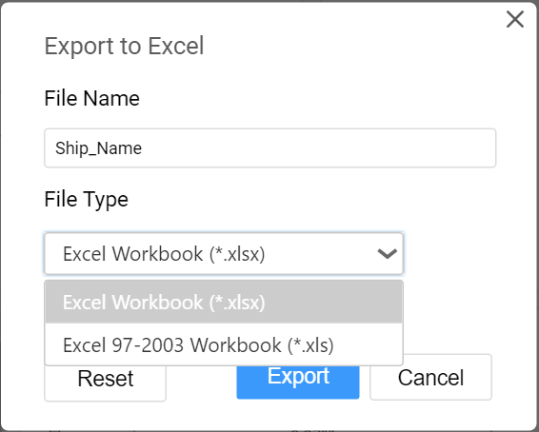
Task: Keep the .xlsx format from the list
Action: [x=224, y=303]
